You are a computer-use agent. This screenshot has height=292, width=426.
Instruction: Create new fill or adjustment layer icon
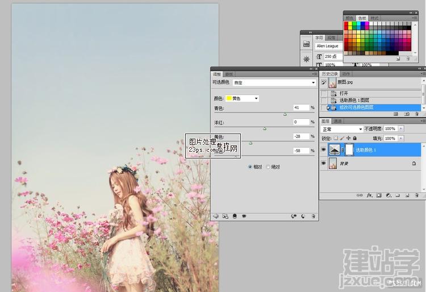pos(389,195)
